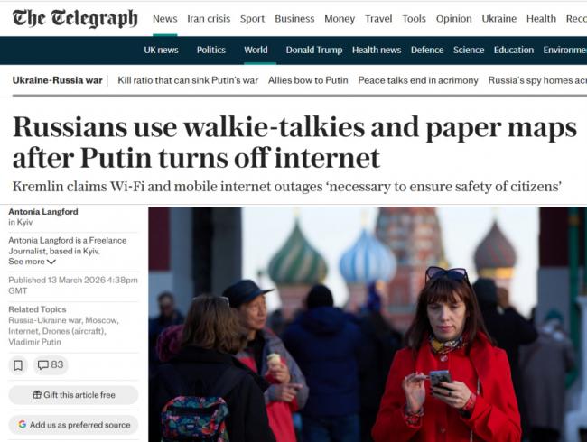Click The Telegraph logo
The height and width of the screenshot is (442, 587).
pyautogui.click(x=75, y=18)
